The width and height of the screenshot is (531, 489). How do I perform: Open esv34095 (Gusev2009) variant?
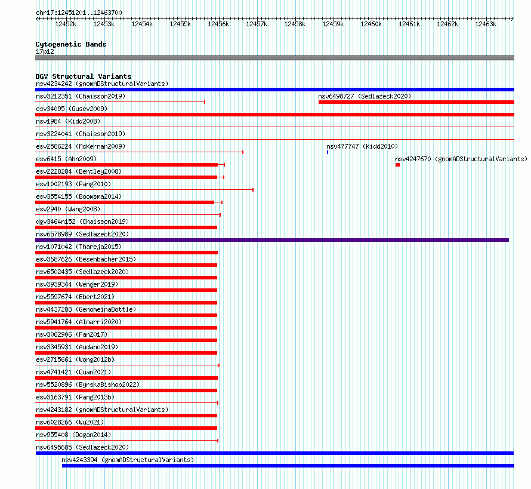tap(72, 109)
